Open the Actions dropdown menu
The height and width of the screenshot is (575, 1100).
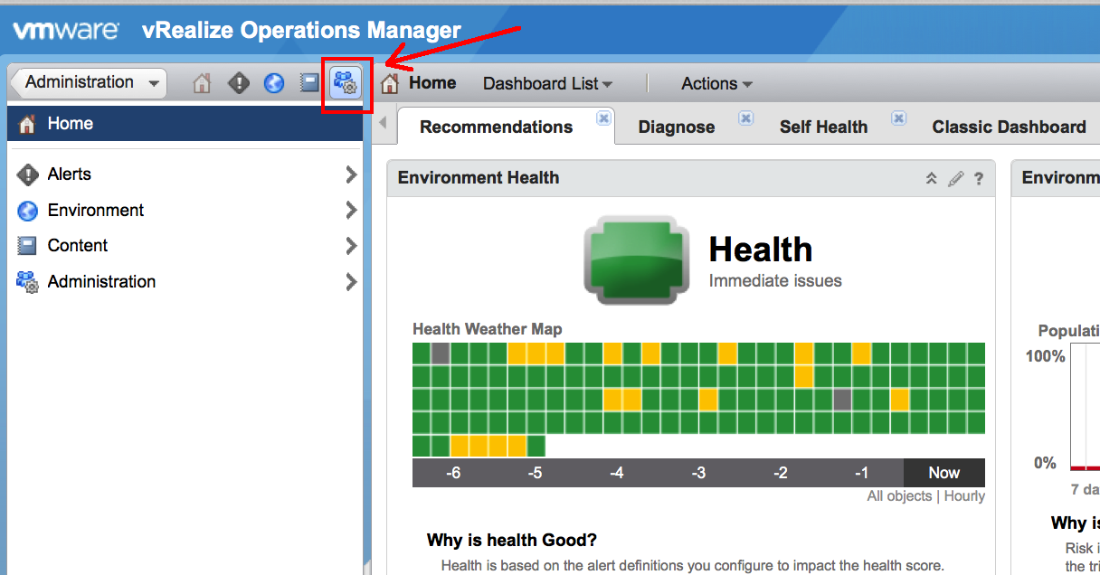pyautogui.click(x=716, y=84)
